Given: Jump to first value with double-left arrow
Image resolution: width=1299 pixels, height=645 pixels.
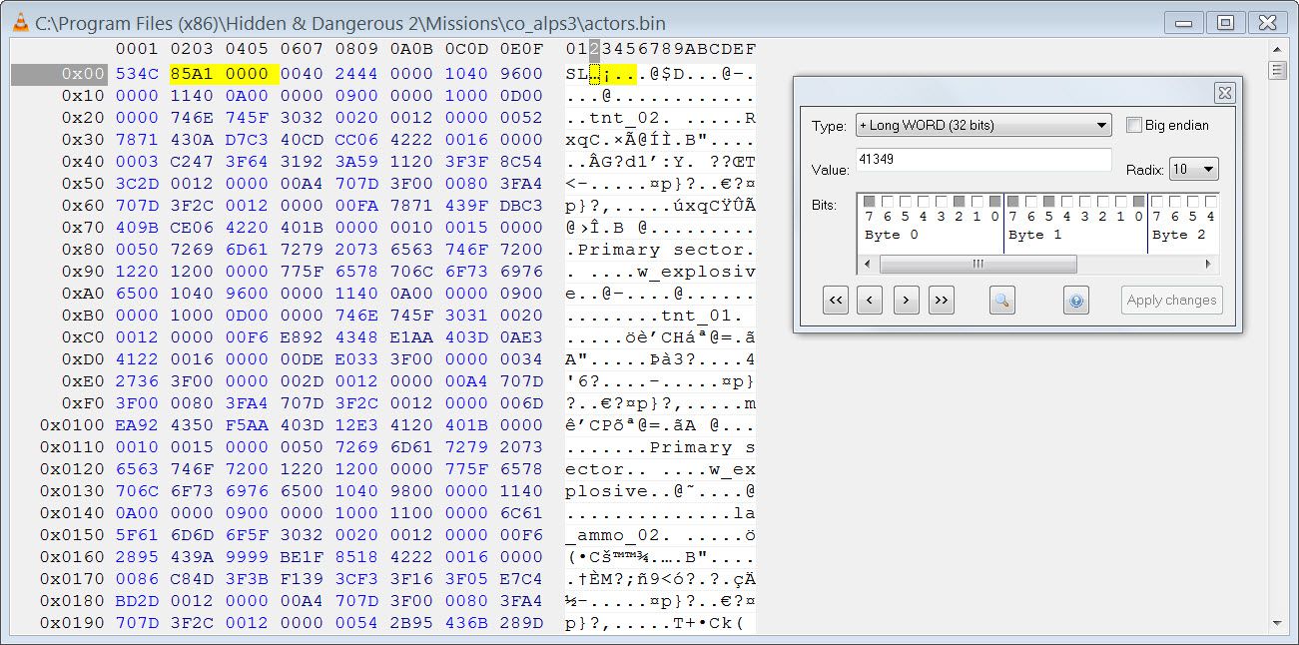Looking at the screenshot, I should pyautogui.click(x=836, y=300).
